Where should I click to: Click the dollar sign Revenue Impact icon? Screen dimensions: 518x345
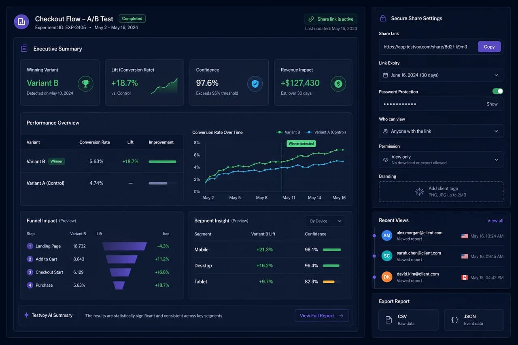pyautogui.click(x=338, y=84)
